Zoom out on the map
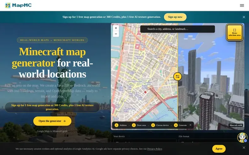This screenshot has width=249, height=155. click(x=116, y=34)
